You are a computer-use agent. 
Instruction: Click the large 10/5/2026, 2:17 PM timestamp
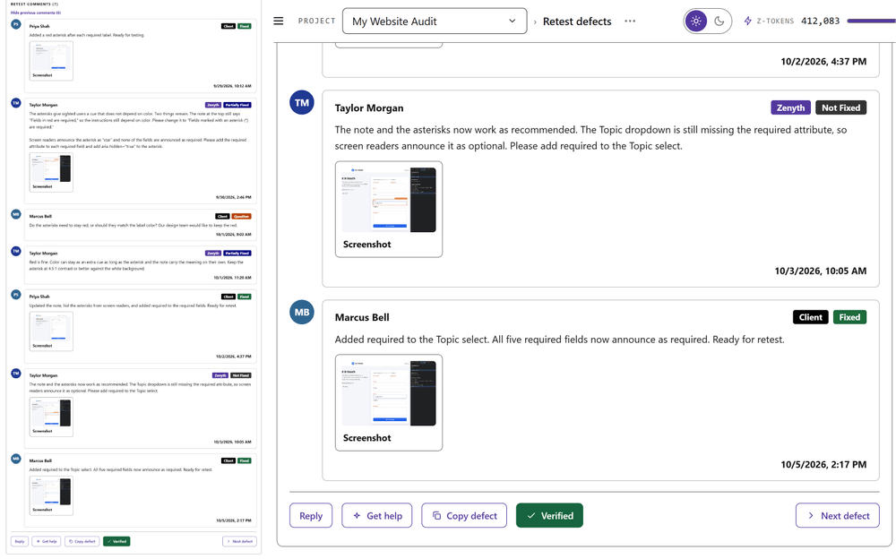[x=823, y=465]
